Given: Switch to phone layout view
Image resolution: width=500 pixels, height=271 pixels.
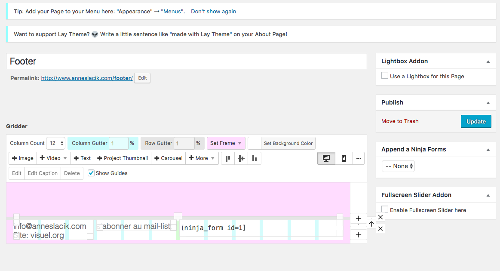Looking at the screenshot, I should pos(344,158).
